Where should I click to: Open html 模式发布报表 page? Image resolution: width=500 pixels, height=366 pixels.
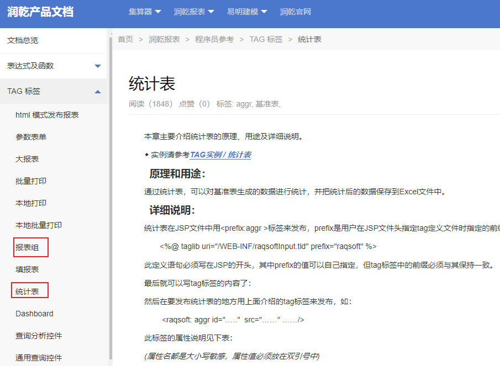click(x=47, y=115)
